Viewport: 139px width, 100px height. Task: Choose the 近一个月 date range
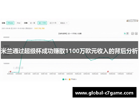pos(42,23)
